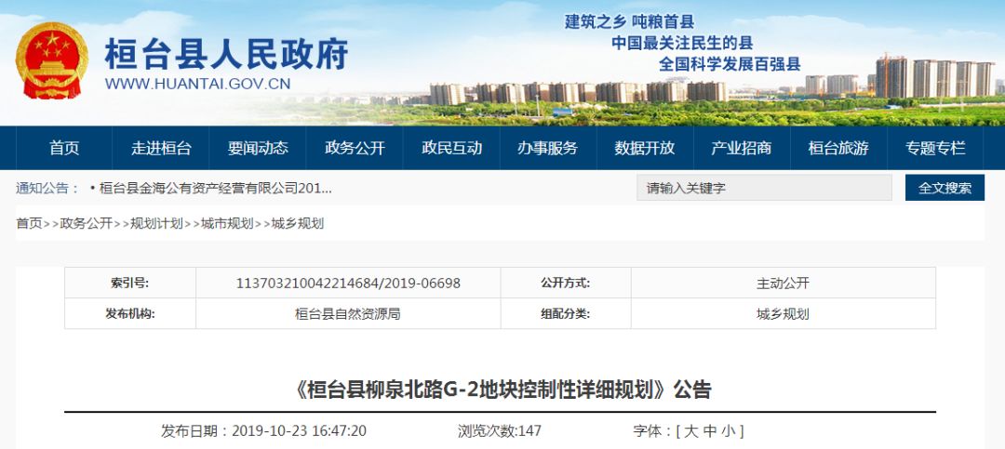Set font size to 小

point(728,431)
